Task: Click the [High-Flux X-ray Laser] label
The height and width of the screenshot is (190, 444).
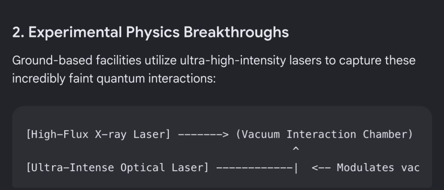Action: pyautogui.click(x=98, y=134)
